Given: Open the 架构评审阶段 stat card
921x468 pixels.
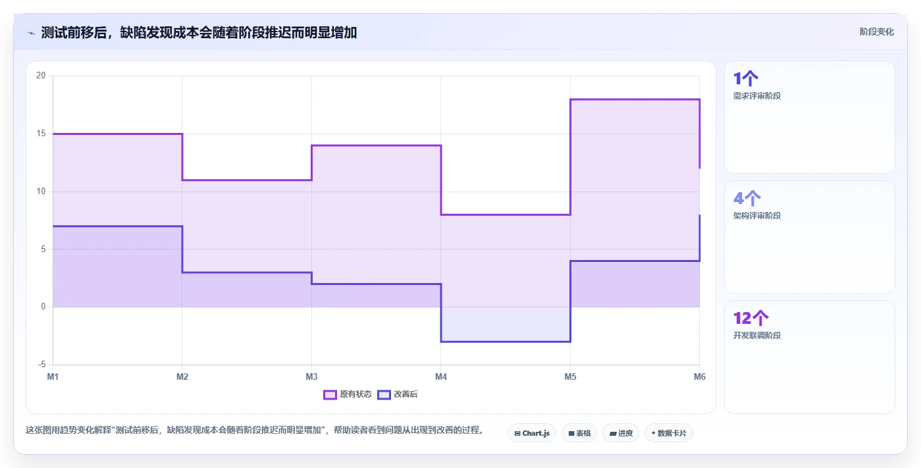Looking at the screenshot, I should pyautogui.click(x=810, y=237).
